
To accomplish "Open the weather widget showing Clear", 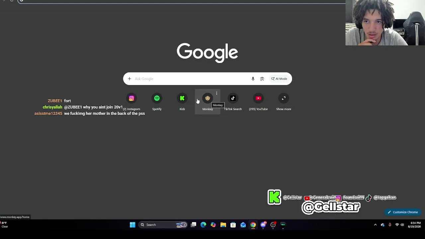I will point(5,225).
